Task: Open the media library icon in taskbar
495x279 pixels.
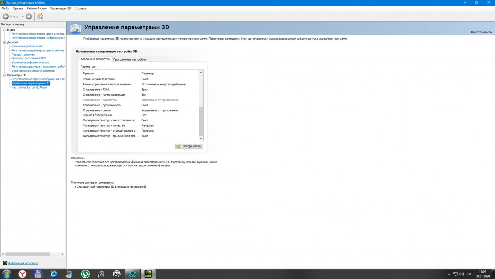Action: click(x=69, y=274)
